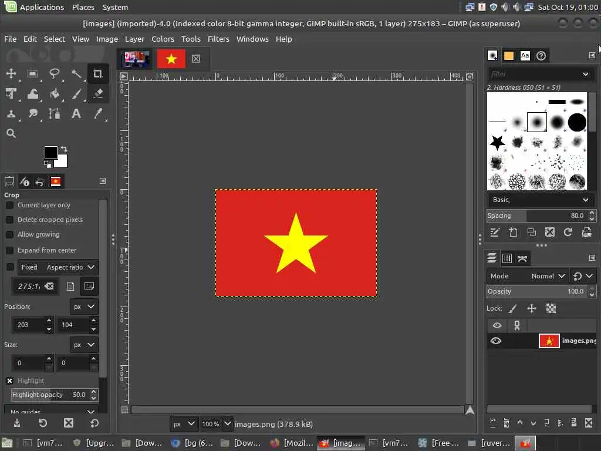
Task: Open the Size unit px dropdown
Action: [84, 345]
